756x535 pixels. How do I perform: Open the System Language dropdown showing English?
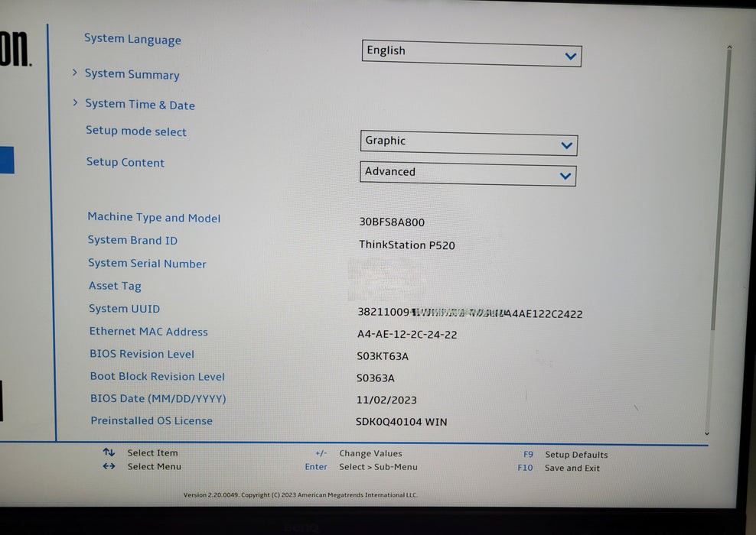pos(471,53)
